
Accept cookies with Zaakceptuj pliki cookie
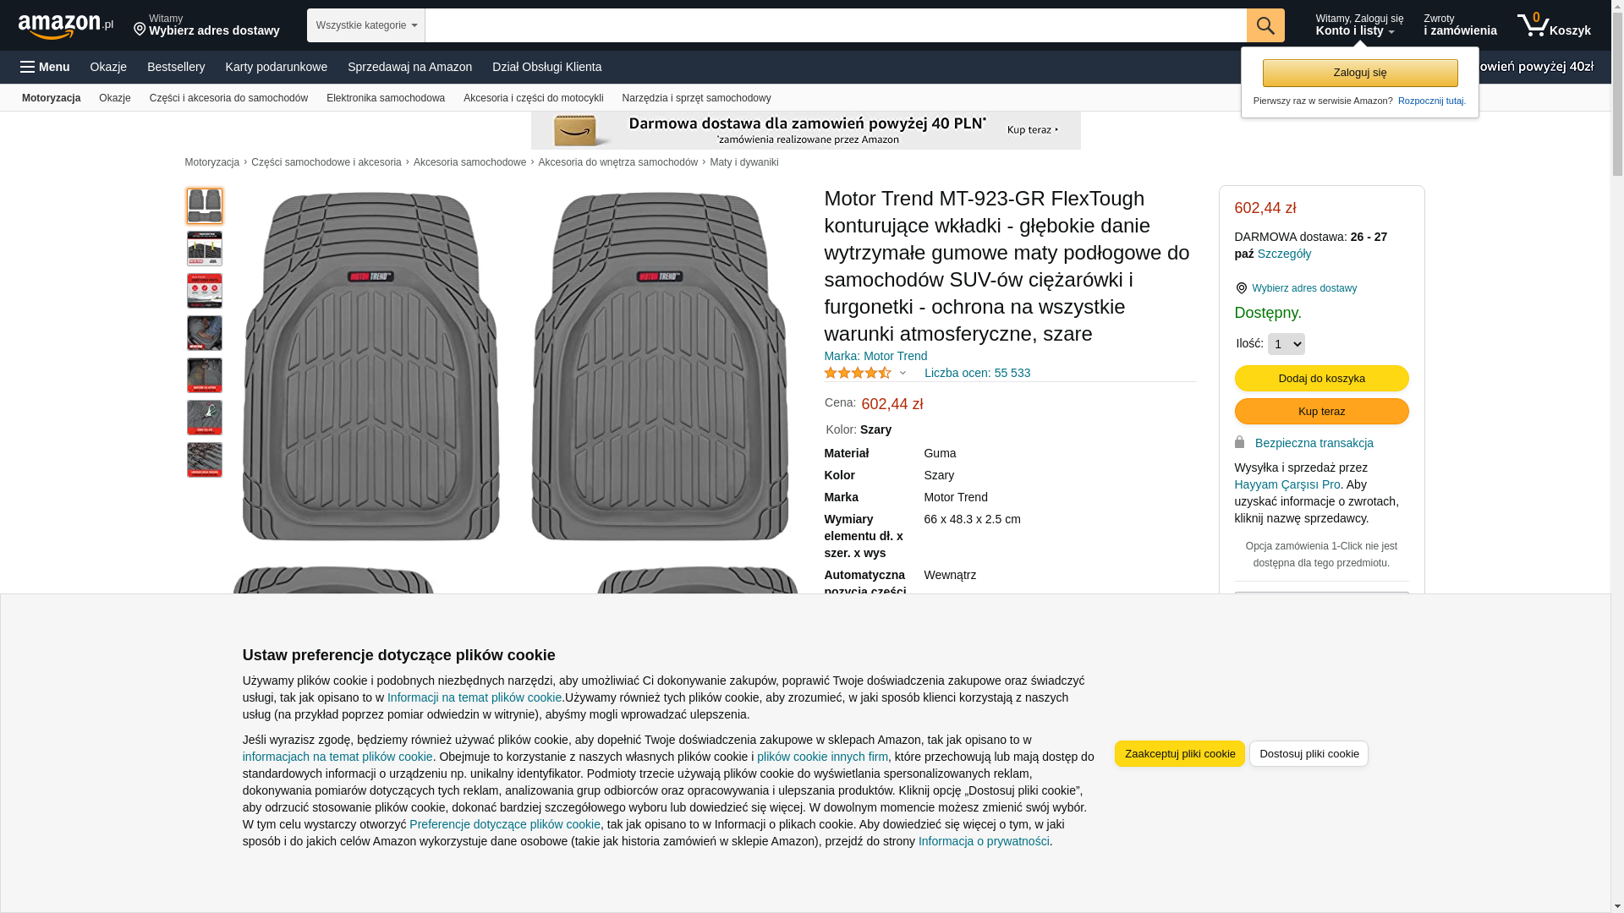click(1179, 753)
